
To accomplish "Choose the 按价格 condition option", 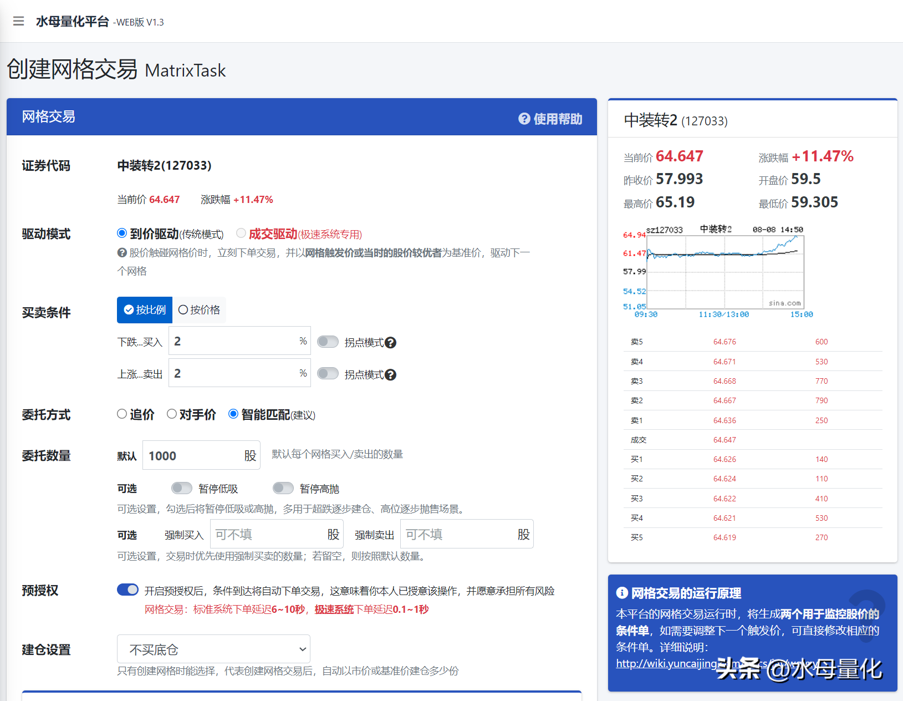I will pos(199,310).
